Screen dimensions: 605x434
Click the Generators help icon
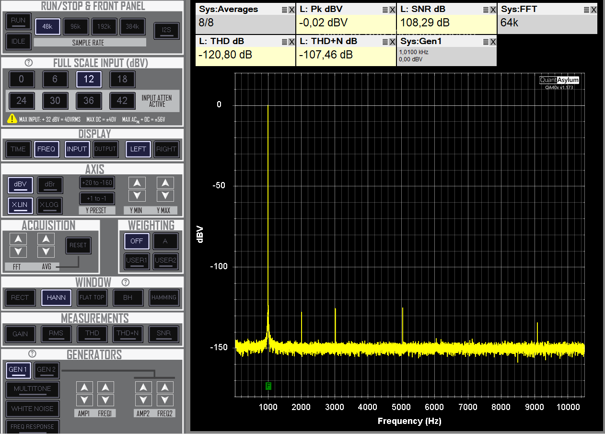[32, 354]
